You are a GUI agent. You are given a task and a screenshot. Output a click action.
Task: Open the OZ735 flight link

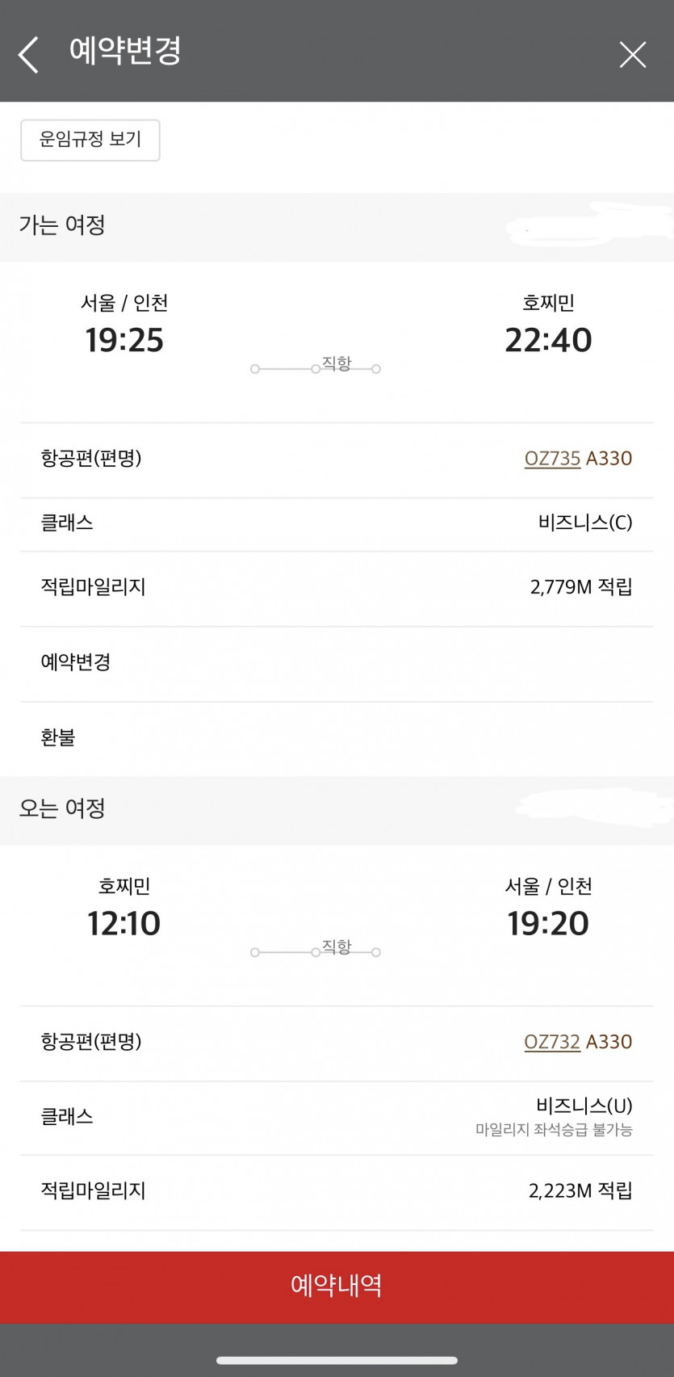553,459
